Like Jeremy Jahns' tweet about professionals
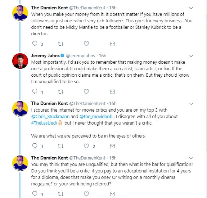 coord(86,91)
